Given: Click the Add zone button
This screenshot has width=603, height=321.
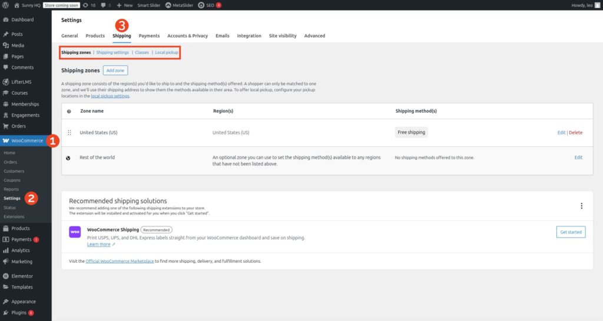Looking at the screenshot, I should click(115, 71).
